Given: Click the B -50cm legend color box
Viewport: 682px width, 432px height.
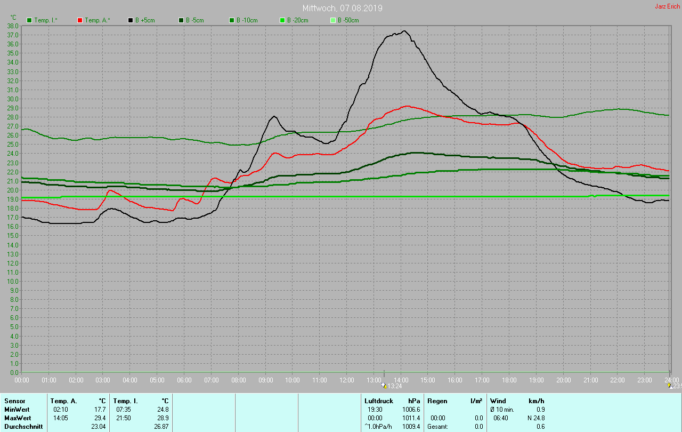Looking at the screenshot, I should point(333,20).
